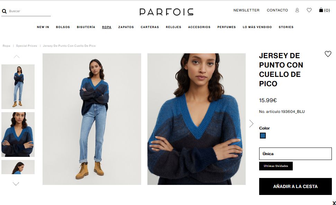This screenshot has width=336, height=205.
Task: Select the blue color swatch
Action: [x=263, y=135]
